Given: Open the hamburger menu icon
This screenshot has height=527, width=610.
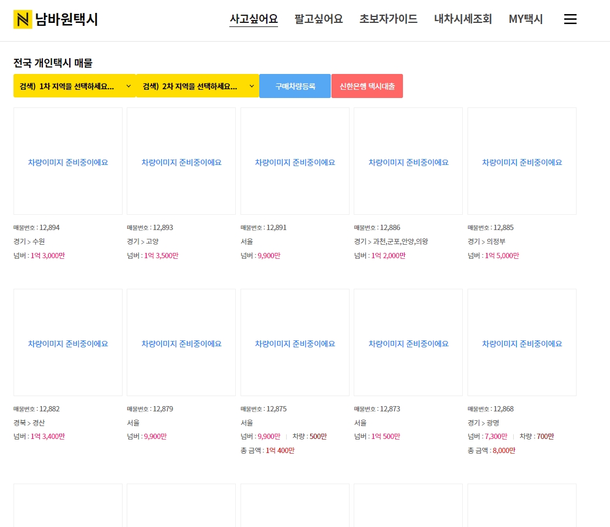Looking at the screenshot, I should click(570, 19).
